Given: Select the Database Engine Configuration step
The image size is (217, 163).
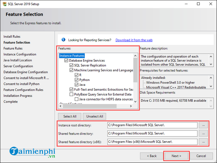Looking at the screenshot, I should point(25,72).
